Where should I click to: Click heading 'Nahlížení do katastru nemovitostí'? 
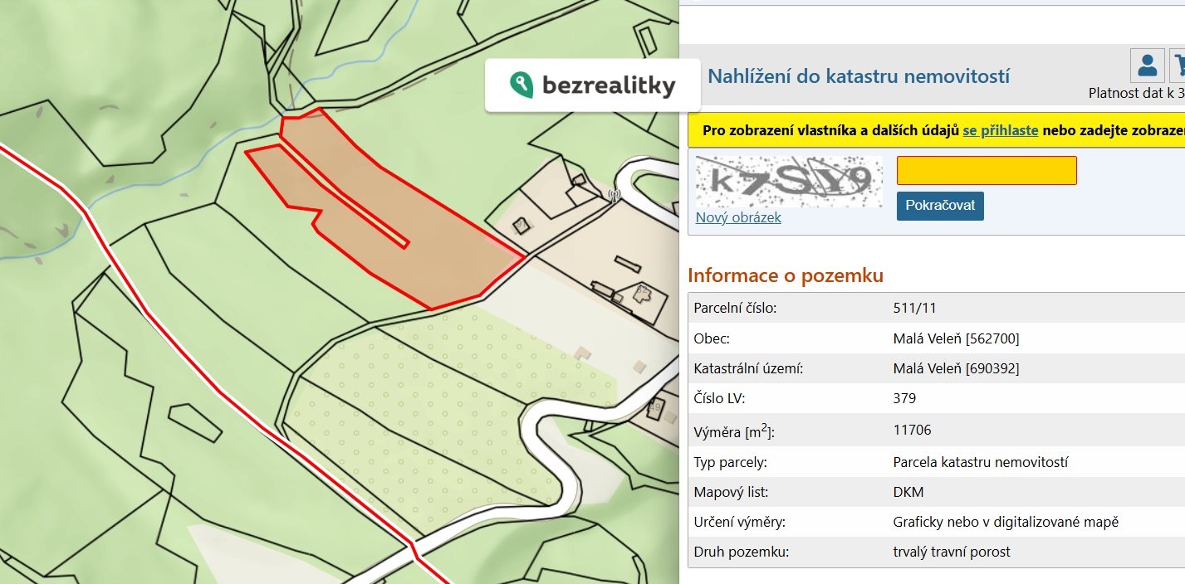tap(859, 77)
